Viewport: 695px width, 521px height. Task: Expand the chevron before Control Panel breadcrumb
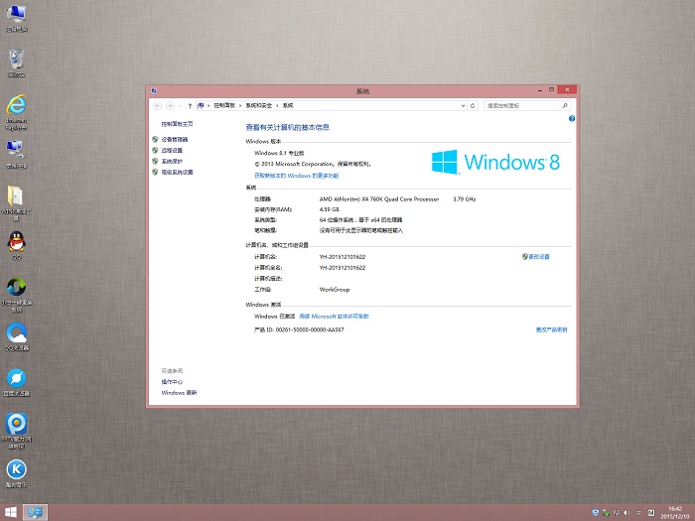point(208,105)
